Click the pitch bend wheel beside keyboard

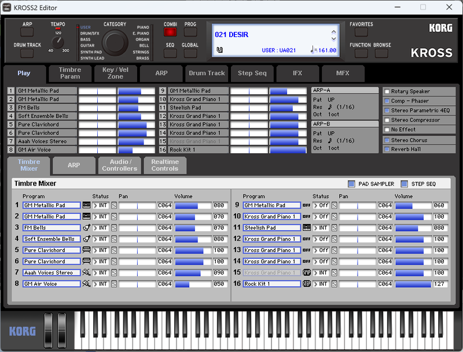point(49,331)
